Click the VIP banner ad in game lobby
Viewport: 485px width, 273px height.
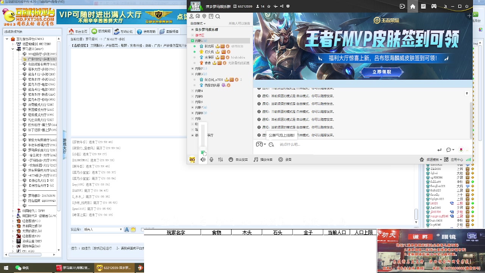coord(121,17)
